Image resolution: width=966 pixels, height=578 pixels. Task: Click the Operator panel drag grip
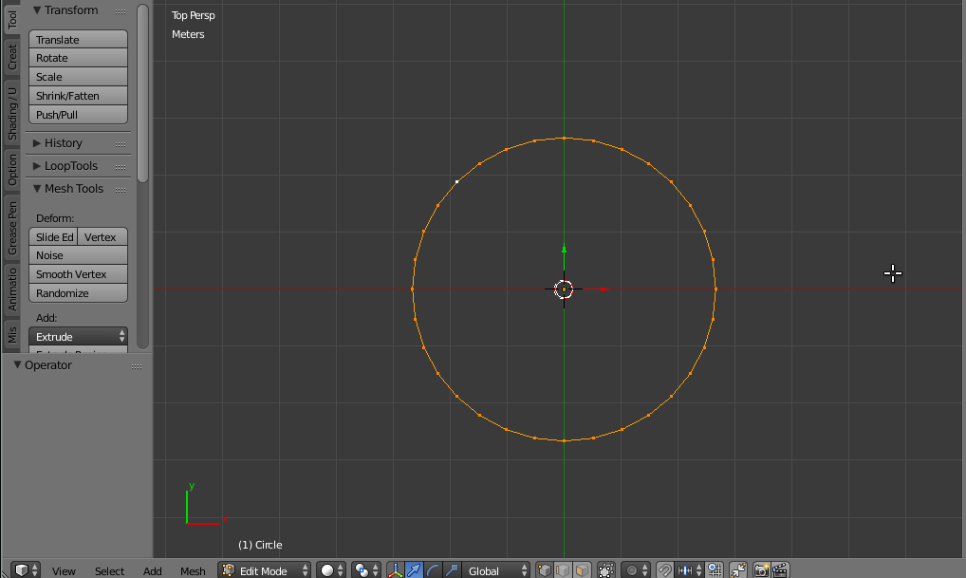point(137,366)
